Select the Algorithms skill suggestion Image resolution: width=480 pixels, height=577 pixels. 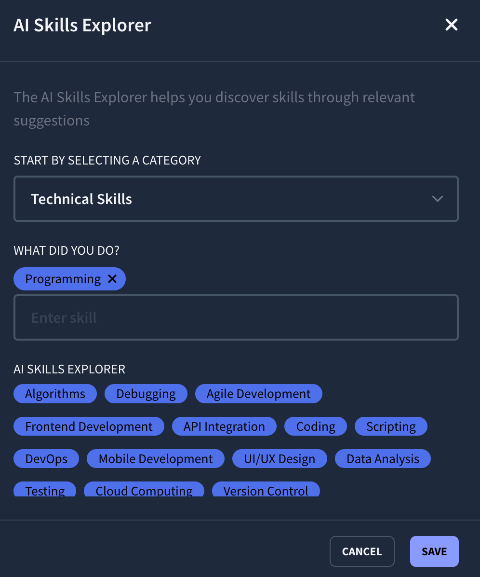[54, 394]
